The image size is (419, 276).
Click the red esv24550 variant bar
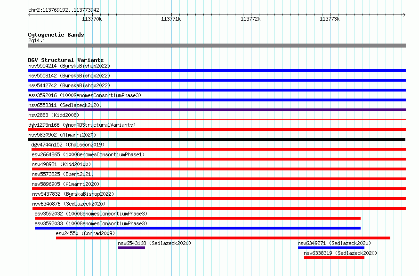223,238
